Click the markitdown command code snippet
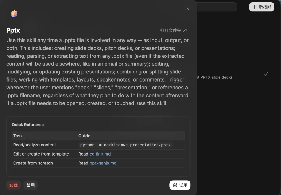The width and height of the screenshot is (281, 195). pyautogui.click(x=125, y=145)
